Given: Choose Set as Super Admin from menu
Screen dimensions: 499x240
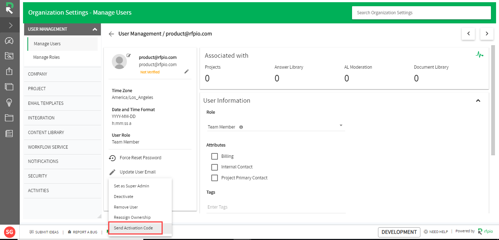Looking at the screenshot, I should [x=140, y=186].
